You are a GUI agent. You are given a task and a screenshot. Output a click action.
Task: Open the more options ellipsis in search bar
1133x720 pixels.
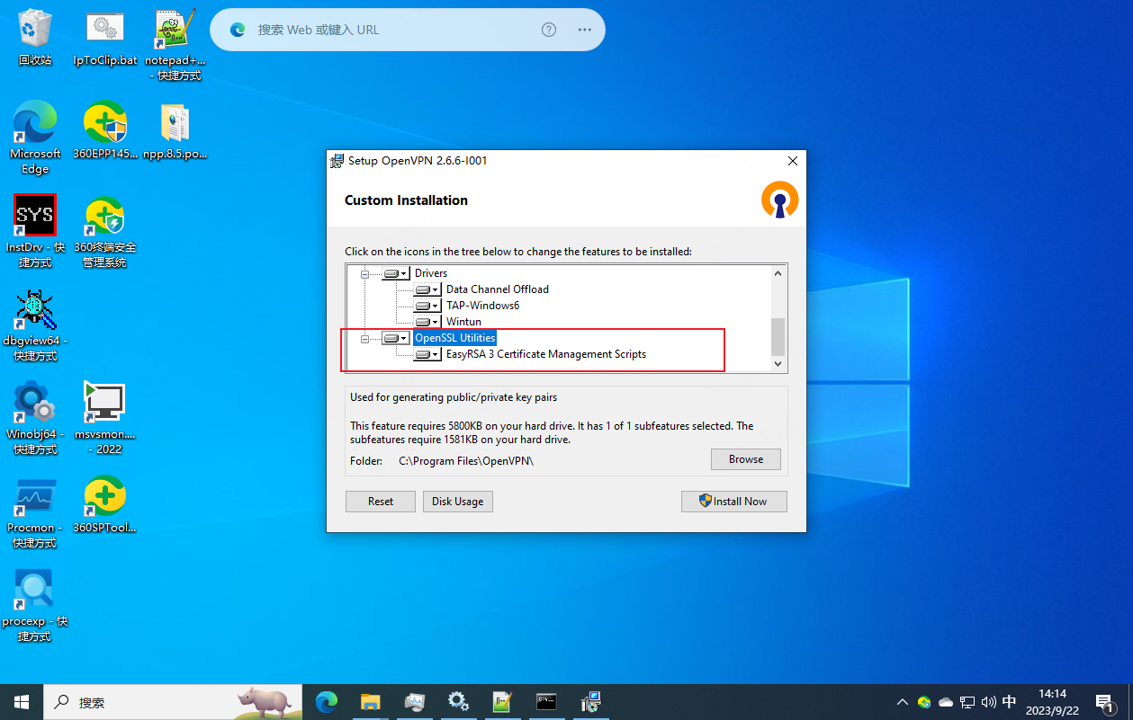(585, 30)
